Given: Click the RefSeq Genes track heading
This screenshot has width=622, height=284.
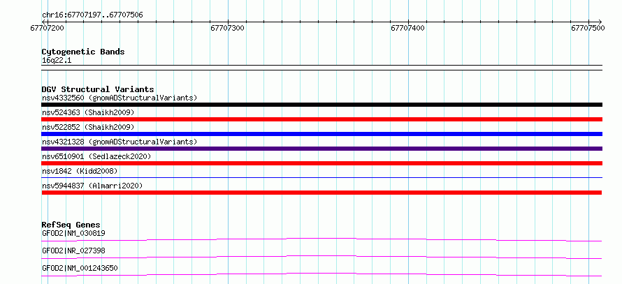Looking at the screenshot, I should coord(71,225).
